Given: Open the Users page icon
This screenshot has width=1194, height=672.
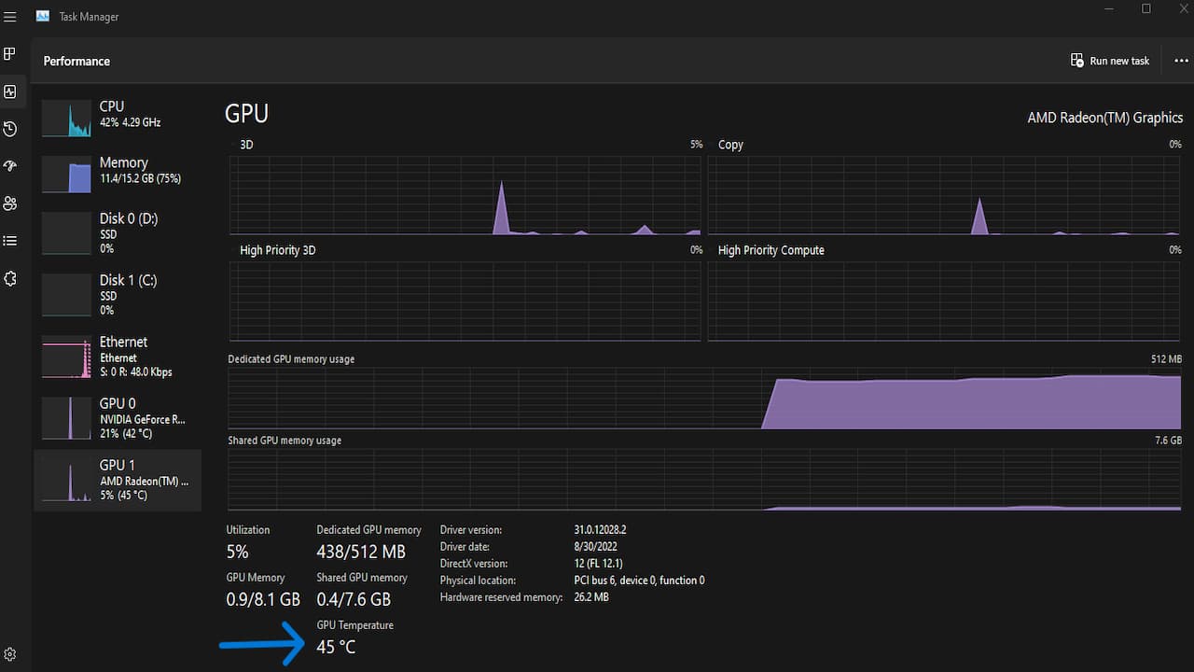Looking at the screenshot, I should [x=10, y=203].
